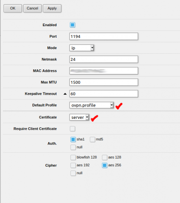Enable the aes 192 cipher
The height and width of the screenshot is (203, 180).
[x=73, y=165]
